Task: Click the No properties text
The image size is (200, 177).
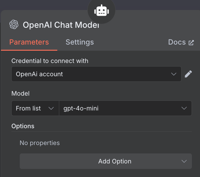Action: (x=40, y=143)
